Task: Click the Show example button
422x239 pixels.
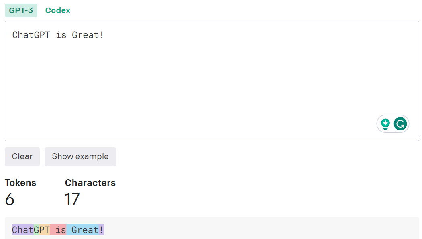Action: point(80,156)
